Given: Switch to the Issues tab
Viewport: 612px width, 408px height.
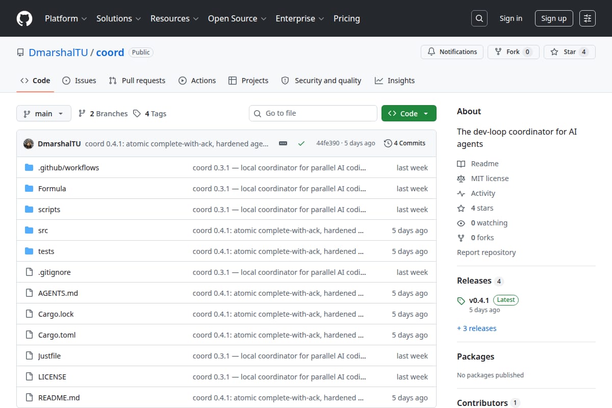Looking at the screenshot, I should pyautogui.click(x=79, y=81).
